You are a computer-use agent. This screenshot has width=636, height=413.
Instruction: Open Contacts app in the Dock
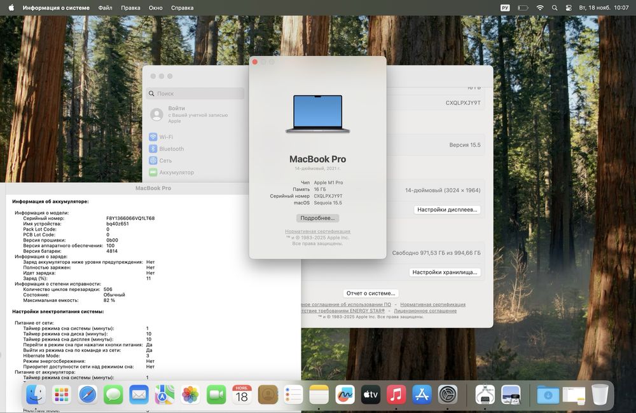coord(268,395)
